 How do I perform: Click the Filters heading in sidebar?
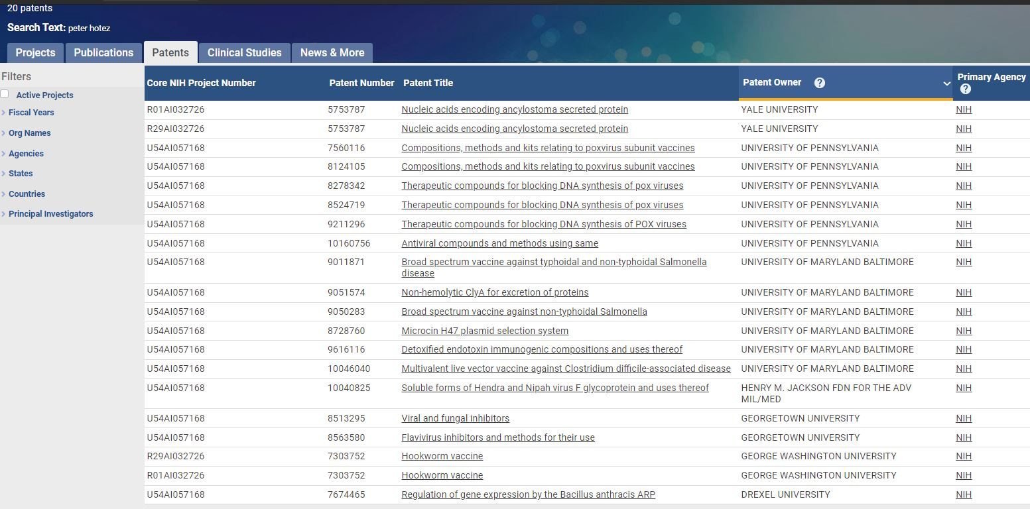click(x=17, y=77)
